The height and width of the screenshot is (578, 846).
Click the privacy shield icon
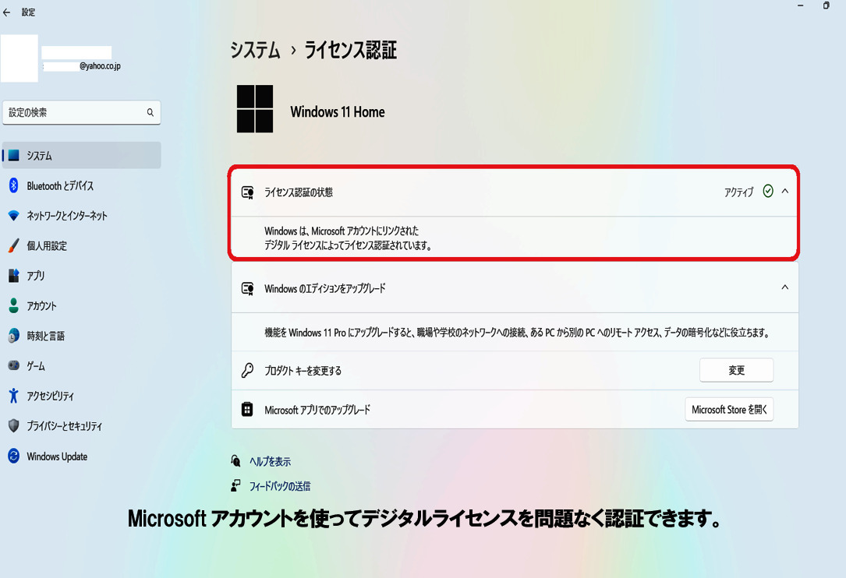coord(14,426)
